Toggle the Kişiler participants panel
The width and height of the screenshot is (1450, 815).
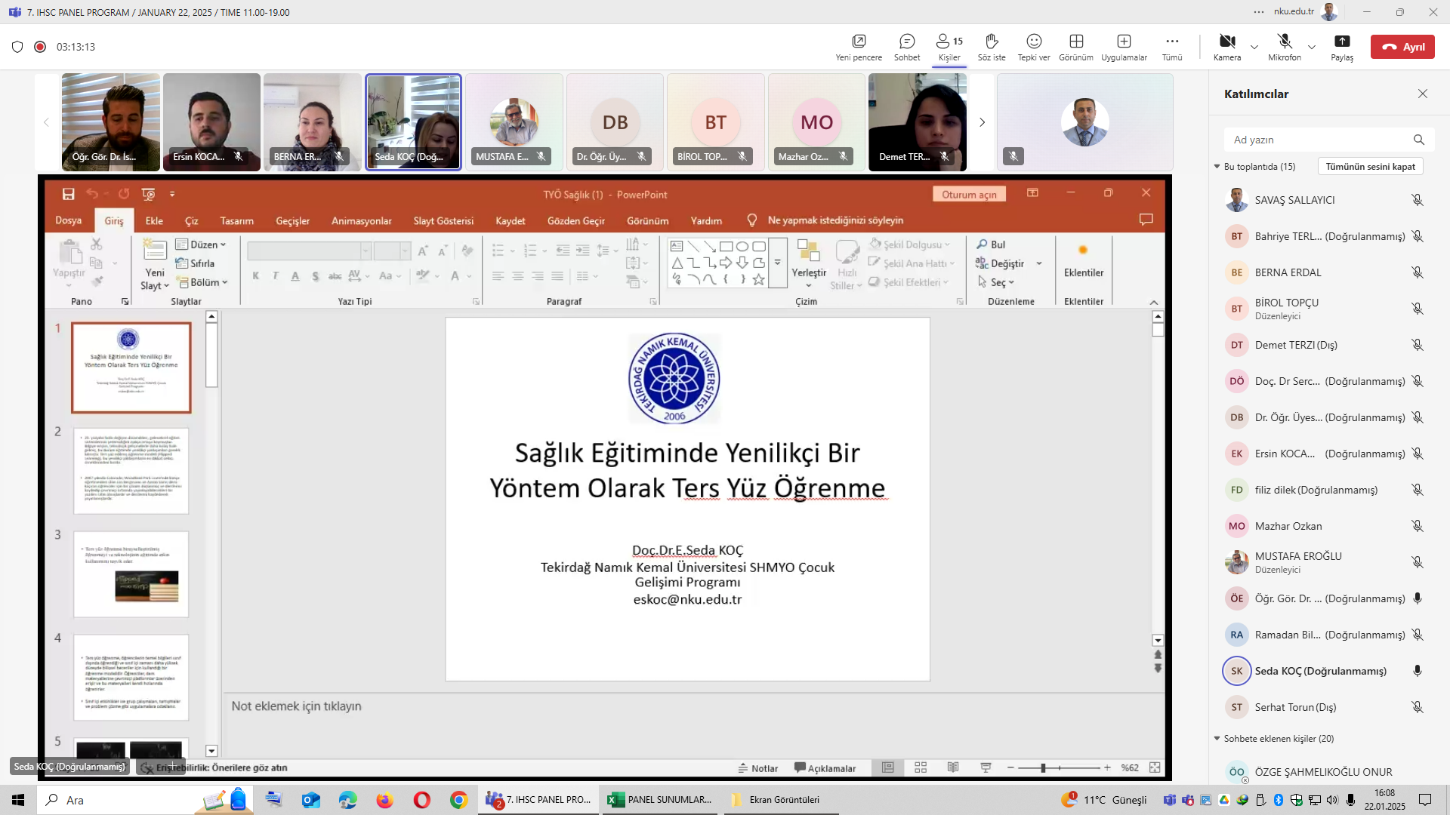coord(949,47)
